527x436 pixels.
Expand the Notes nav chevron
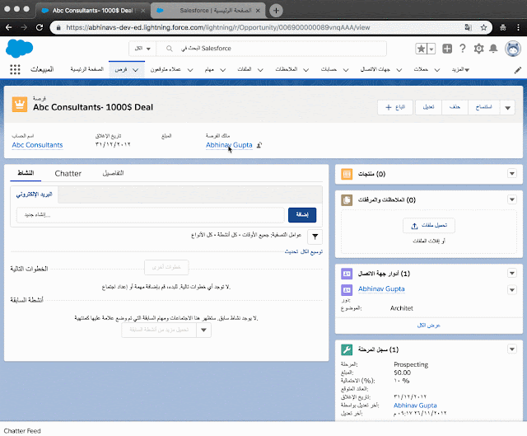[x=305, y=70]
